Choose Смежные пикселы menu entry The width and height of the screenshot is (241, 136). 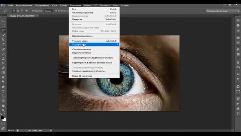[94, 49]
